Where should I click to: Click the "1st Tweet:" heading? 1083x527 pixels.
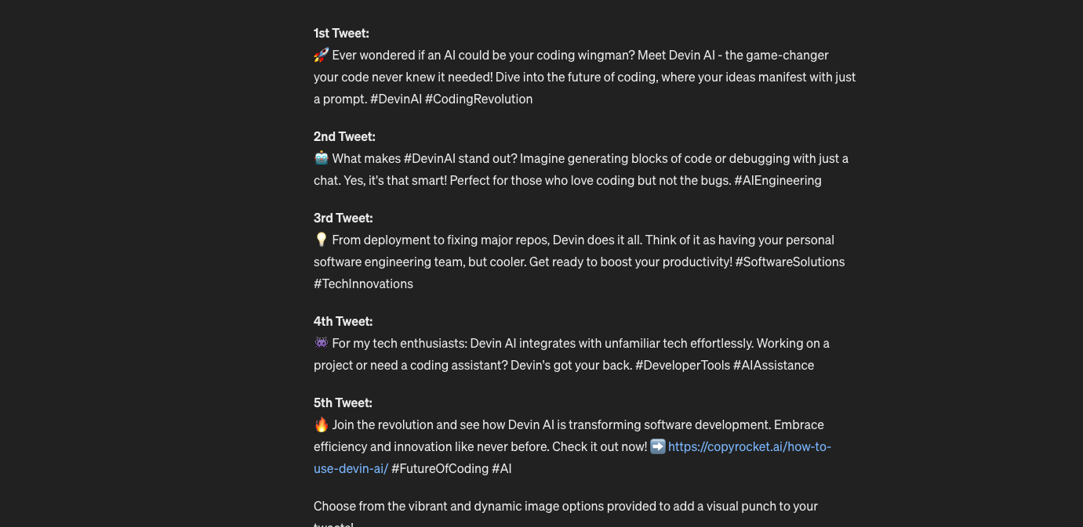tap(341, 33)
